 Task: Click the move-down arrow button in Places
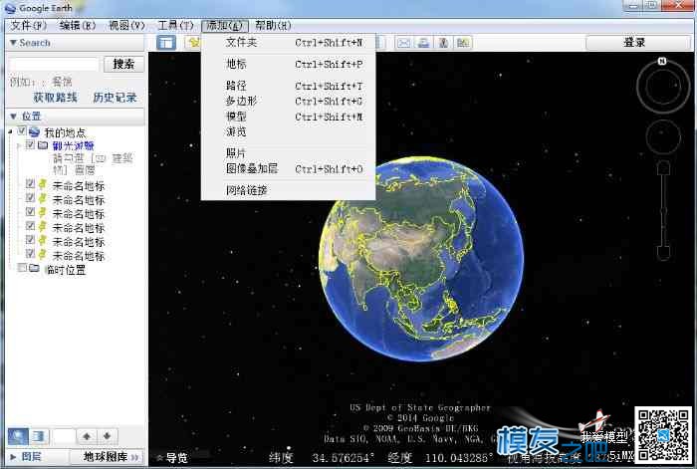coord(108,436)
